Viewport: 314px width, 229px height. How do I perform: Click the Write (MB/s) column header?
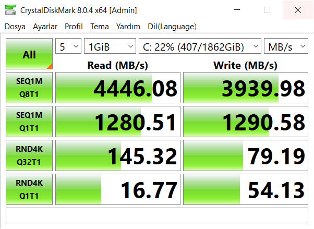click(x=246, y=65)
